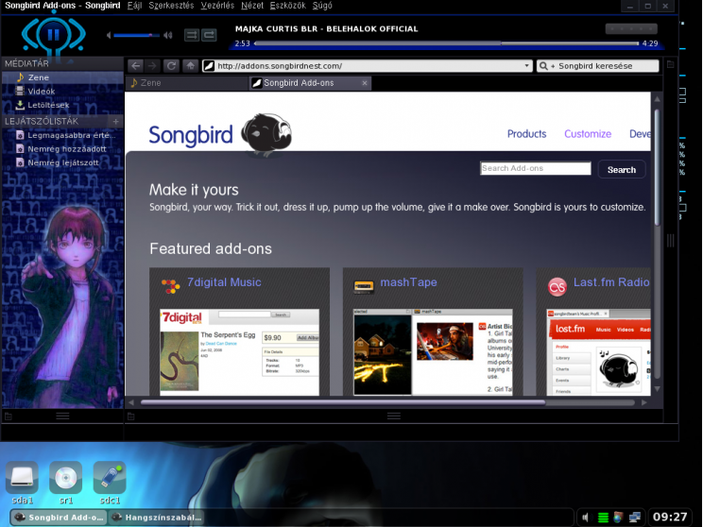Screen dimensions: 703x527
Task: Toggle the right display pane icon
Action: tap(670, 64)
